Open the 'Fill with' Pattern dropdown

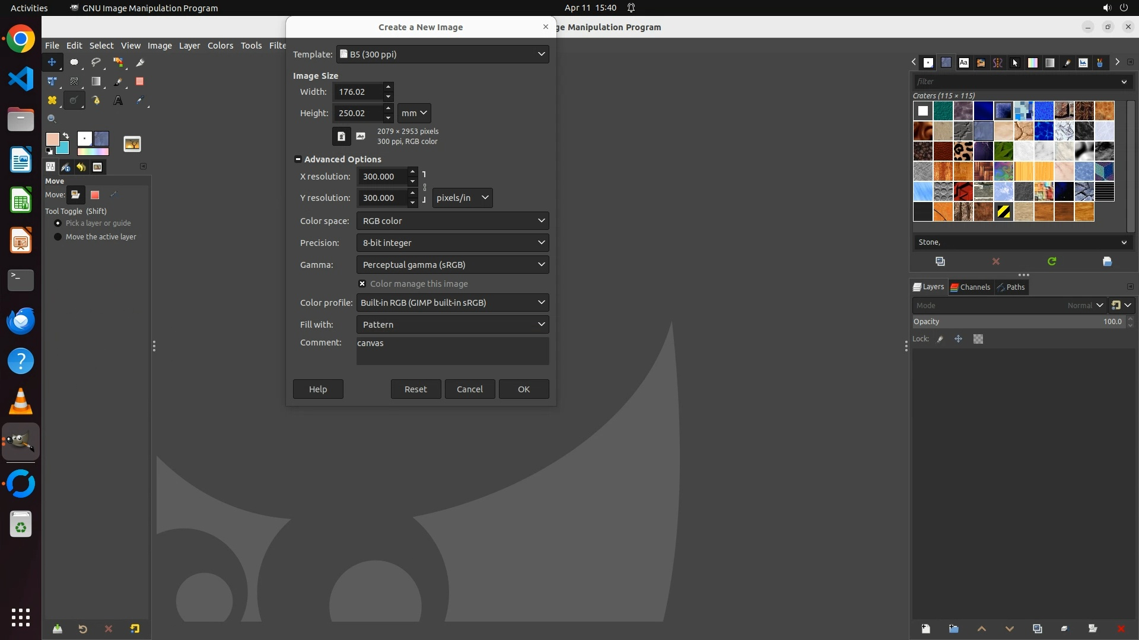click(452, 325)
